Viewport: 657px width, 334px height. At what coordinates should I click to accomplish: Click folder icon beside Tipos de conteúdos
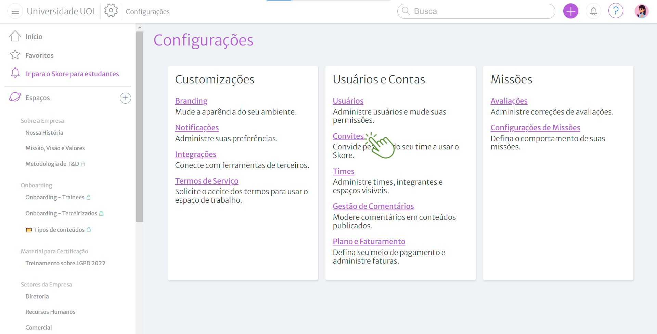[x=29, y=230]
